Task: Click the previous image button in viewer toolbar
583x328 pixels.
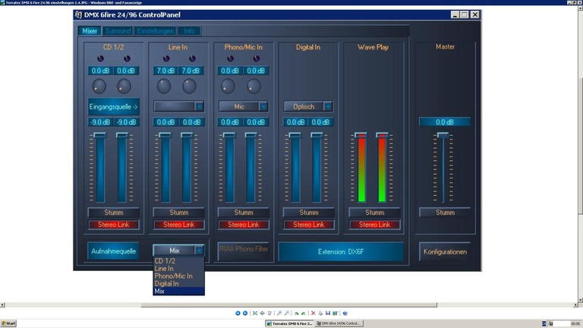Action: click(238, 313)
